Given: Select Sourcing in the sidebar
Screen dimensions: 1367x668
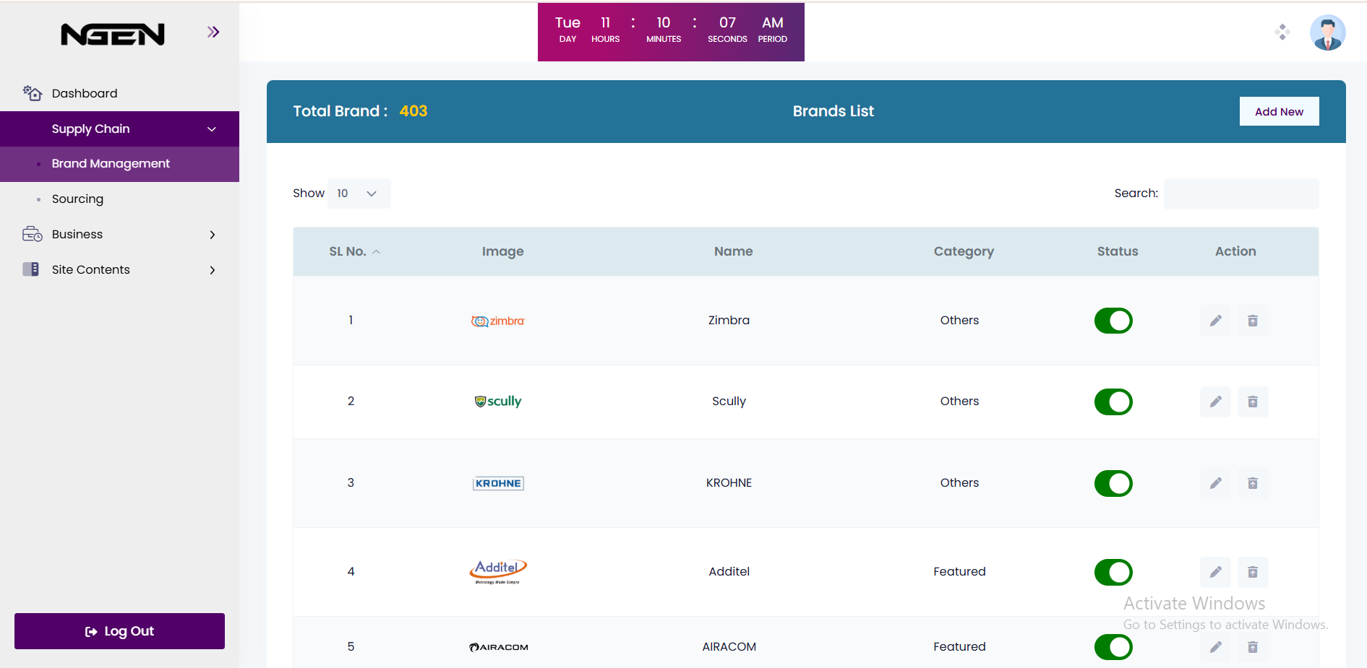Looking at the screenshot, I should [x=77, y=199].
